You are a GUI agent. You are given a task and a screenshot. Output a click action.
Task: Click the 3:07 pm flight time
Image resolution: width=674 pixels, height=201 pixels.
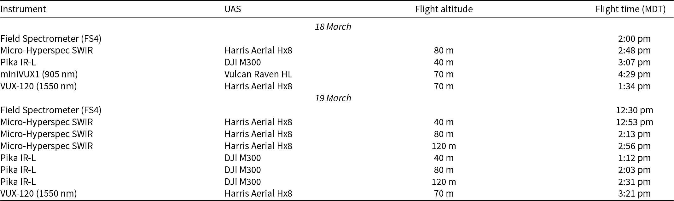(634, 62)
